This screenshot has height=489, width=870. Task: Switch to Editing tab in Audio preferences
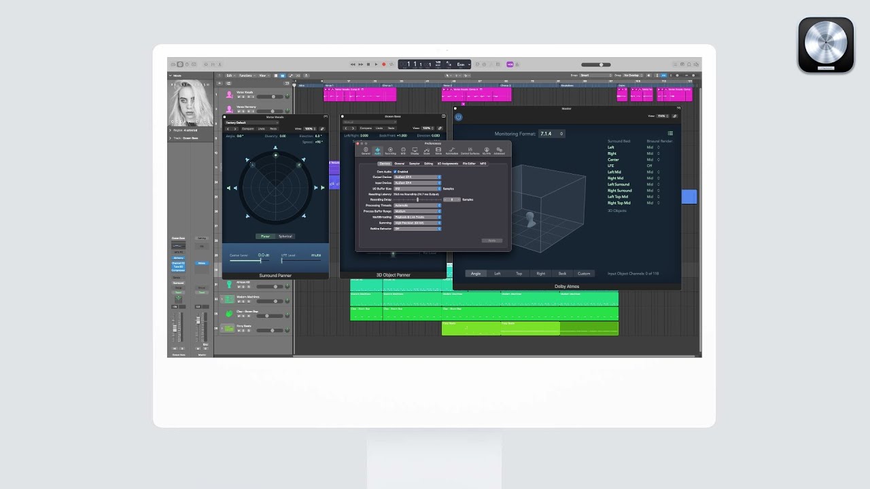point(429,164)
